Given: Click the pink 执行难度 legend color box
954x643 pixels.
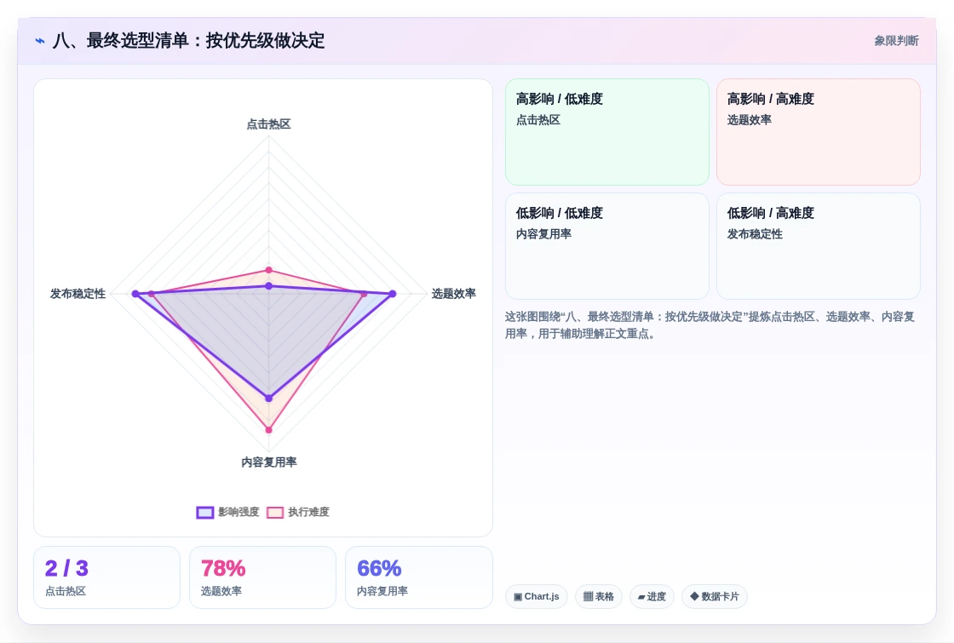Looking at the screenshot, I should (275, 512).
